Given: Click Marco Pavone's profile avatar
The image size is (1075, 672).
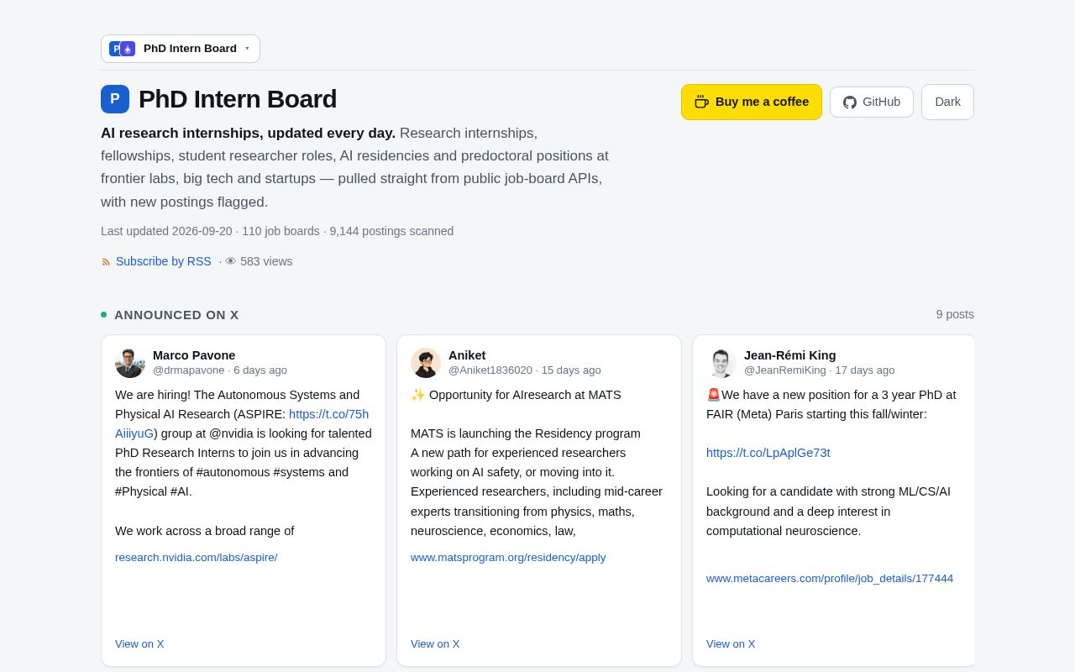Looking at the screenshot, I should 130,363.
